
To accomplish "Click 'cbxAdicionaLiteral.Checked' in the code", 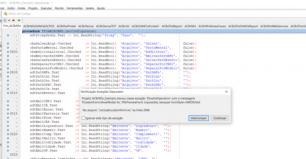I will pyautogui.click(x=55, y=52).
